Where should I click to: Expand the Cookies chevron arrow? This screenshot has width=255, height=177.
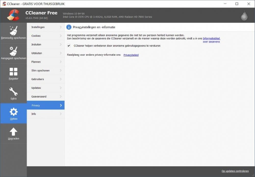tap(61, 36)
